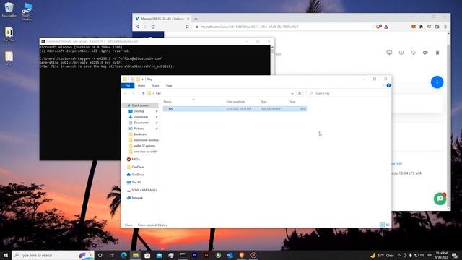This screenshot has width=462, height=260.
Task: Show hidden system tray icons chevron
Action: [x=399, y=255]
